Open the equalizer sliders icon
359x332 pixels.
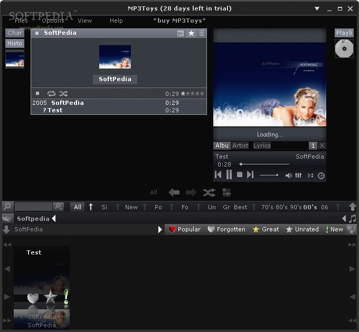click(298, 175)
